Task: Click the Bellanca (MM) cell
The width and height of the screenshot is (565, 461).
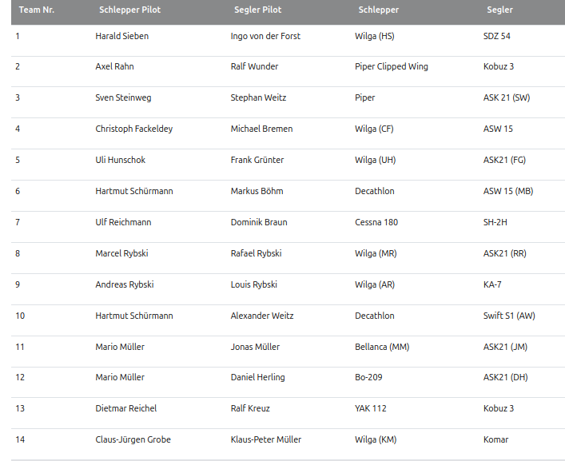Action: 382,348
